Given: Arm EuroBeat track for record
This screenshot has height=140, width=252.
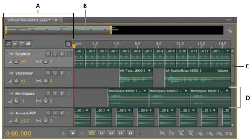Looking at the screenshot, I should (x=62, y=54).
